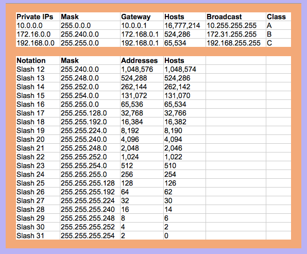Image resolution: width=307 pixels, height=254 pixels.
Task: Select the 'Slash 18' row label
Action: (x=38, y=122)
